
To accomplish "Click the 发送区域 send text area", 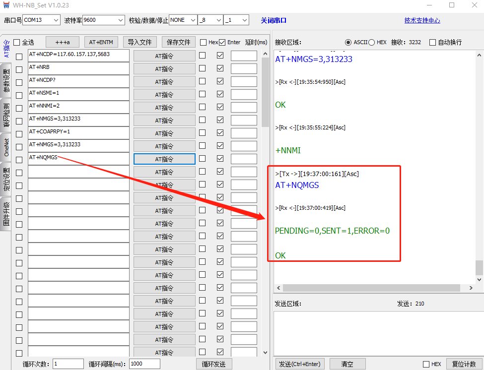I will pyautogui.click(x=378, y=334).
